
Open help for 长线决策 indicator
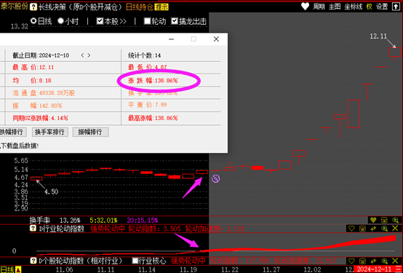[33, 7]
